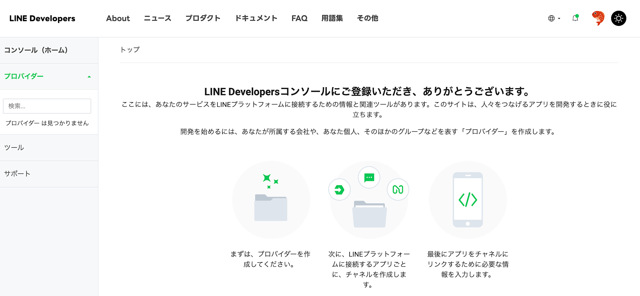Click the provider search field
The height and width of the screenshot is (296, 640).
[x=47, y=106]
